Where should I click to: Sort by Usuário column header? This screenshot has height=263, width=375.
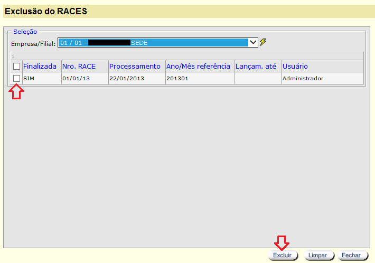(x=295, y=66)
